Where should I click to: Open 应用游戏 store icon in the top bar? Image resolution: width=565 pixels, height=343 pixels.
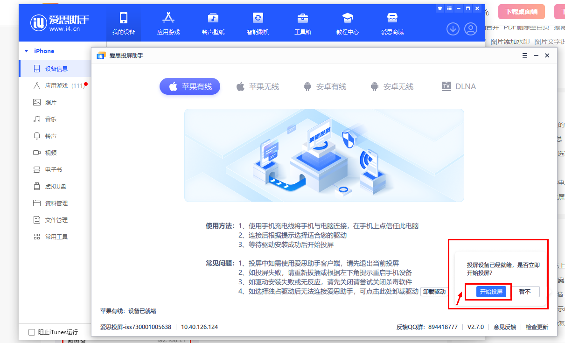pyautogui.click(x=168, y=23)
